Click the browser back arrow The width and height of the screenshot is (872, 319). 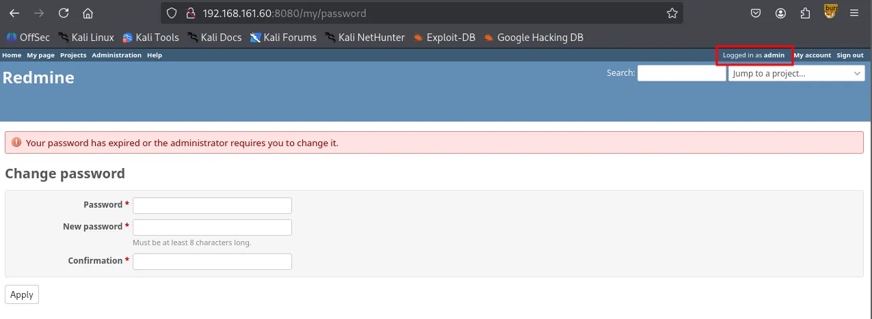tap(14, 13)
